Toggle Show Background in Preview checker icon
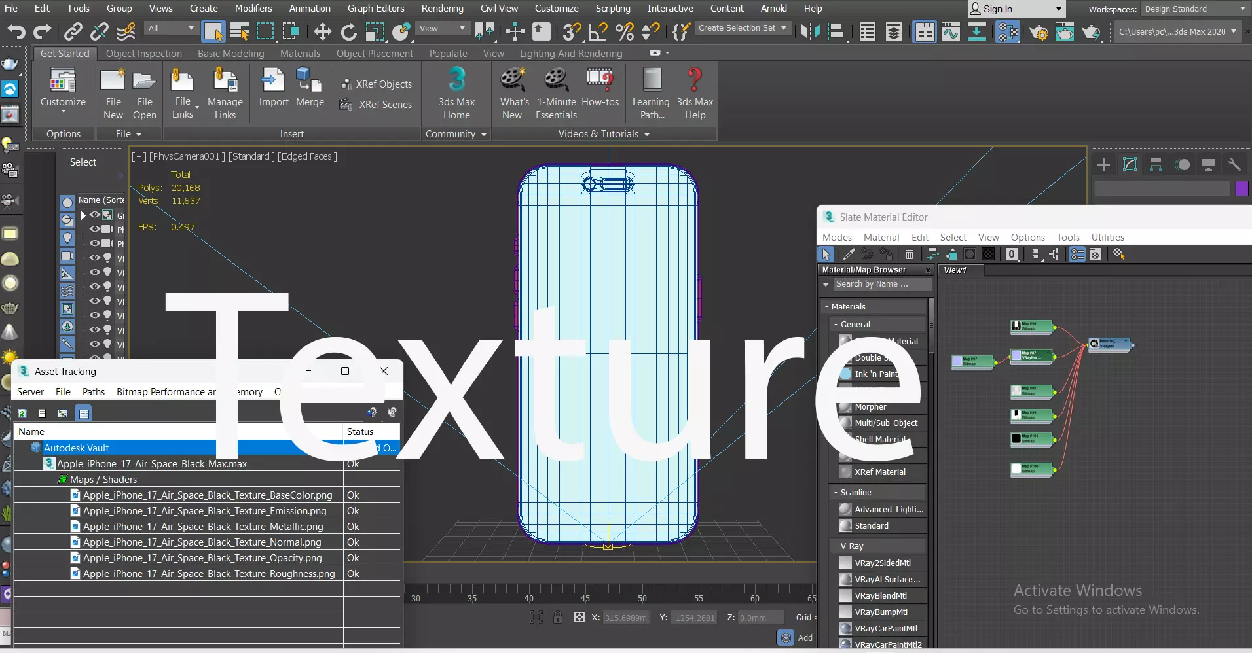1252x653 pixels. click(988, 255)
